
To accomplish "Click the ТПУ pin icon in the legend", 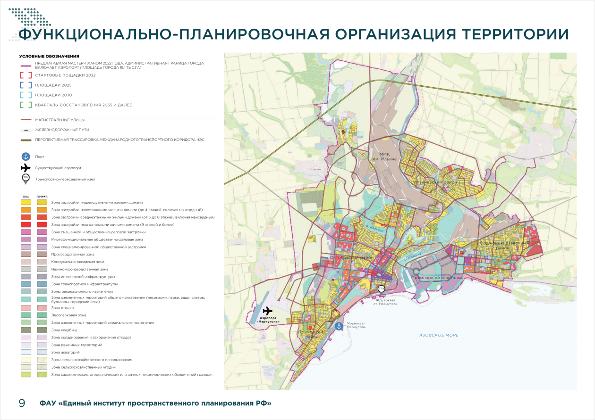I will 25,178.
